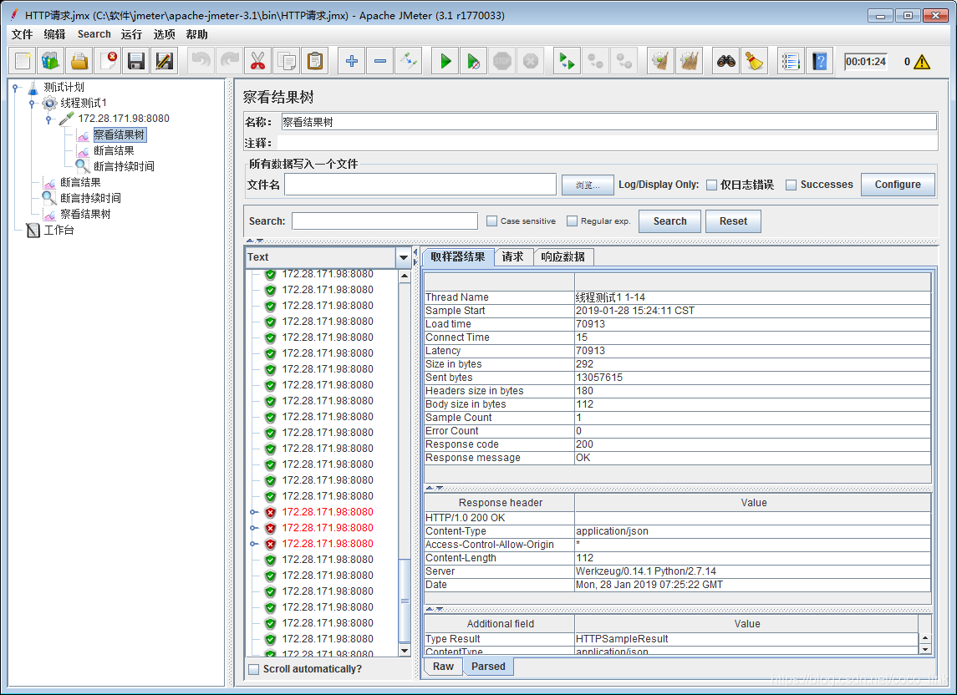Open the 选项 menu
The height and width of the screenshot is (695, 957).
pos(164,34)
